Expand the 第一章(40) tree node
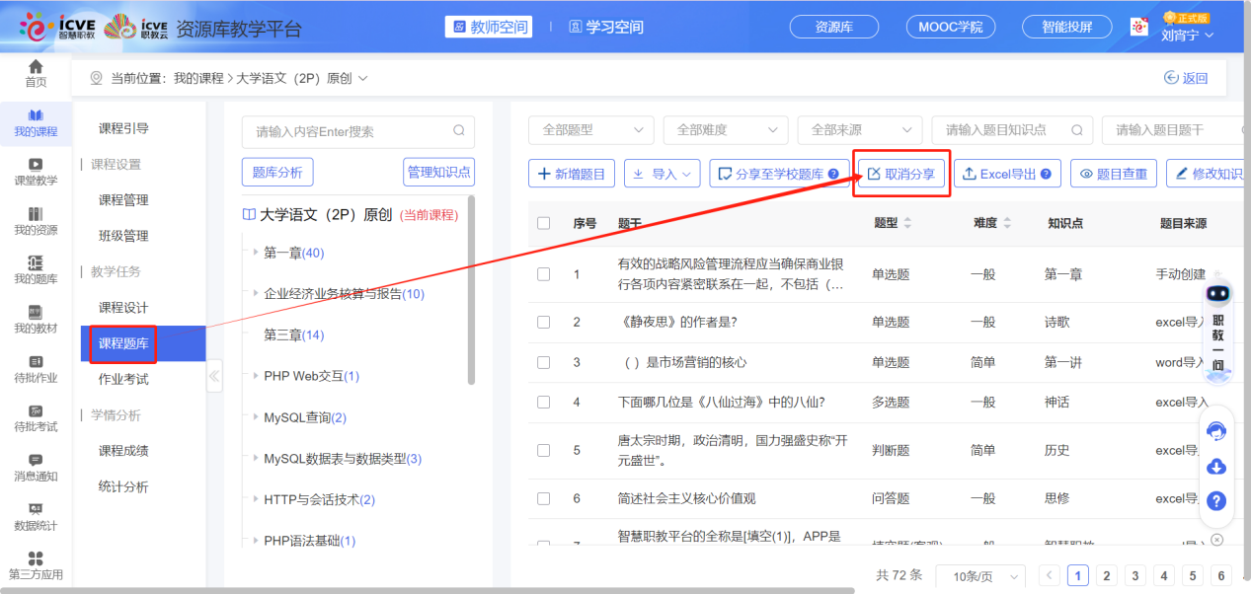 click(x=256, y=253)
